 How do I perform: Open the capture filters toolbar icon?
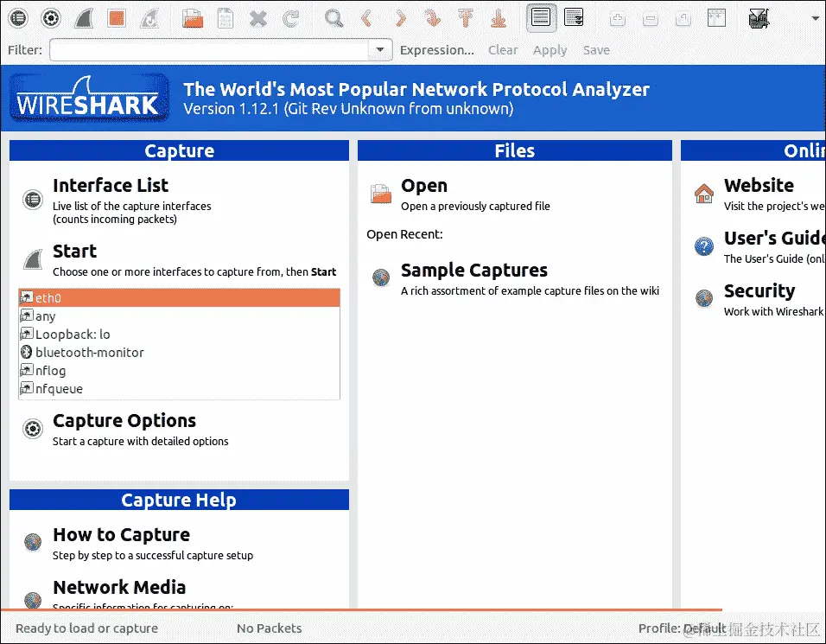[x=759, y=18]
